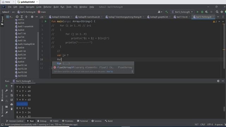Change indent setting 4 spaces
The height and width of the screenshot is (127, 226).
coord(219,125)
